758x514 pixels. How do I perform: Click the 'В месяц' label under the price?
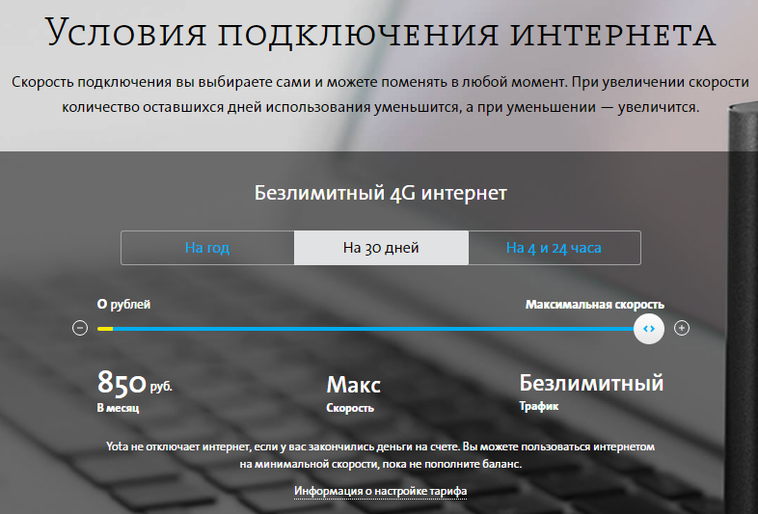pos(118,409)
